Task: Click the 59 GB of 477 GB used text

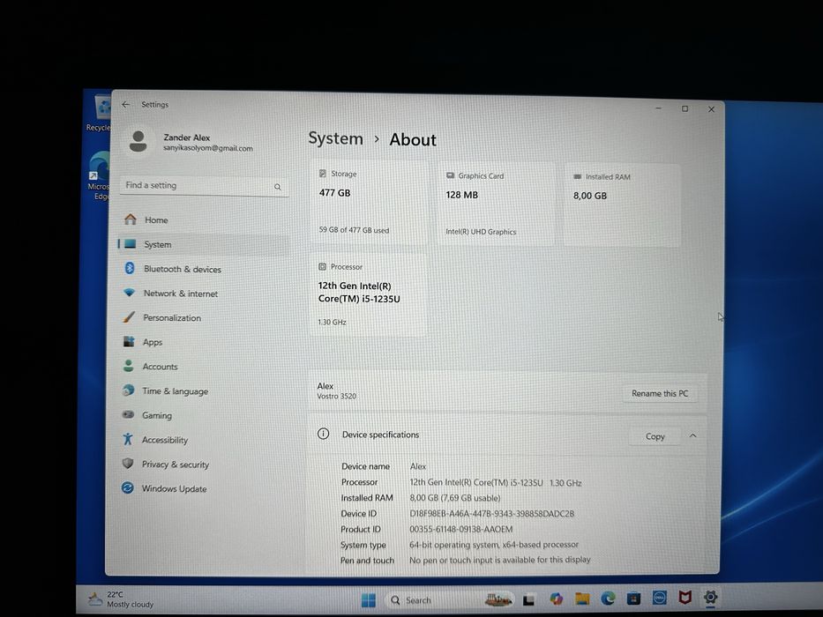Action: (354, 230)
